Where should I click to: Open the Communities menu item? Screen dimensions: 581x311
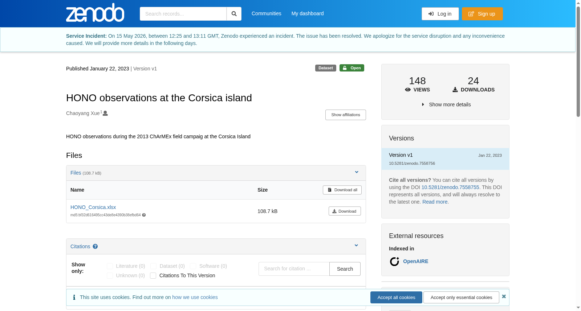(x=267, y=13)
